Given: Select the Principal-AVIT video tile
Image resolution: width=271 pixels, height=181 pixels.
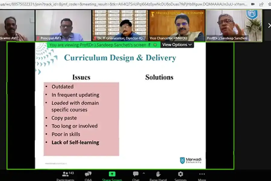Looking at the screenshot, I should 63,26.
